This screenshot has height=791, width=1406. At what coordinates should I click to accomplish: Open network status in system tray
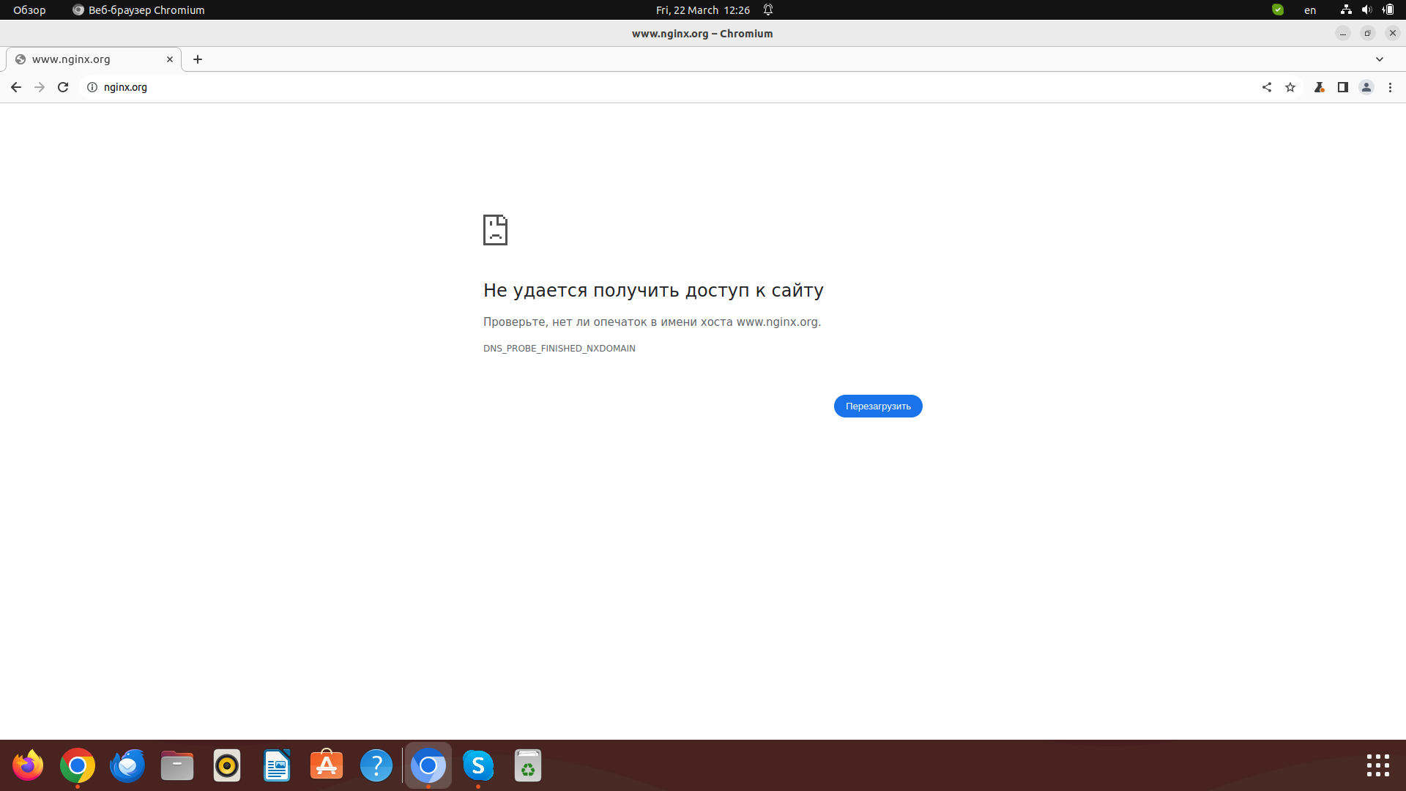point(1346,10)
